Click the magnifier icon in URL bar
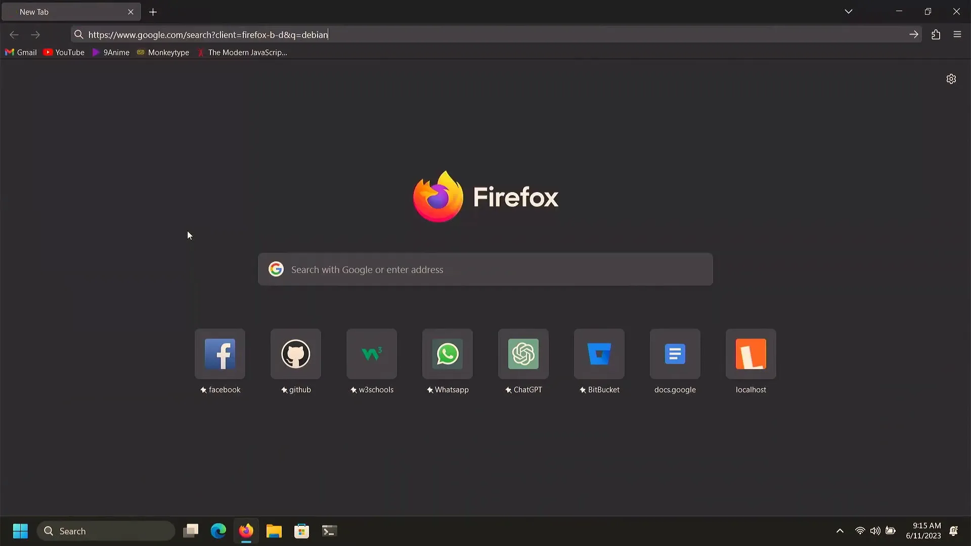Viewport: 971px width, 546px height. 79,34
